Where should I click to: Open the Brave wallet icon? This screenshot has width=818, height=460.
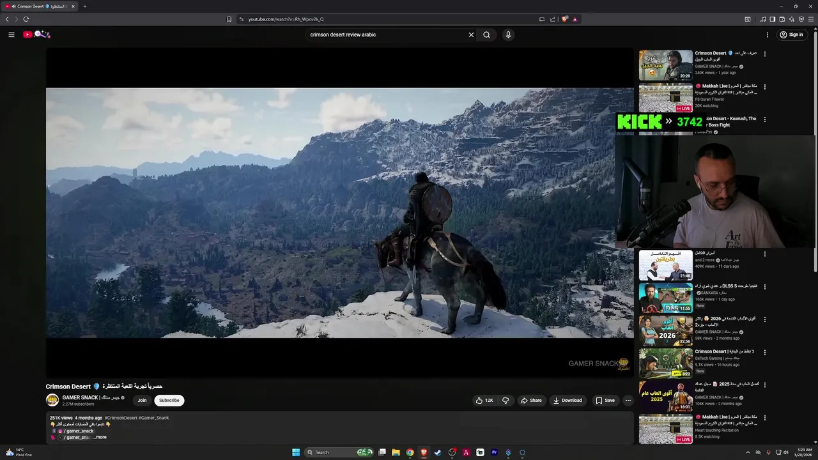(782, 19)
